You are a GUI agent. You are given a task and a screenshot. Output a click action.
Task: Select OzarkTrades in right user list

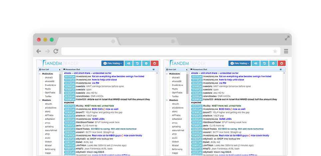pos(177,93)
